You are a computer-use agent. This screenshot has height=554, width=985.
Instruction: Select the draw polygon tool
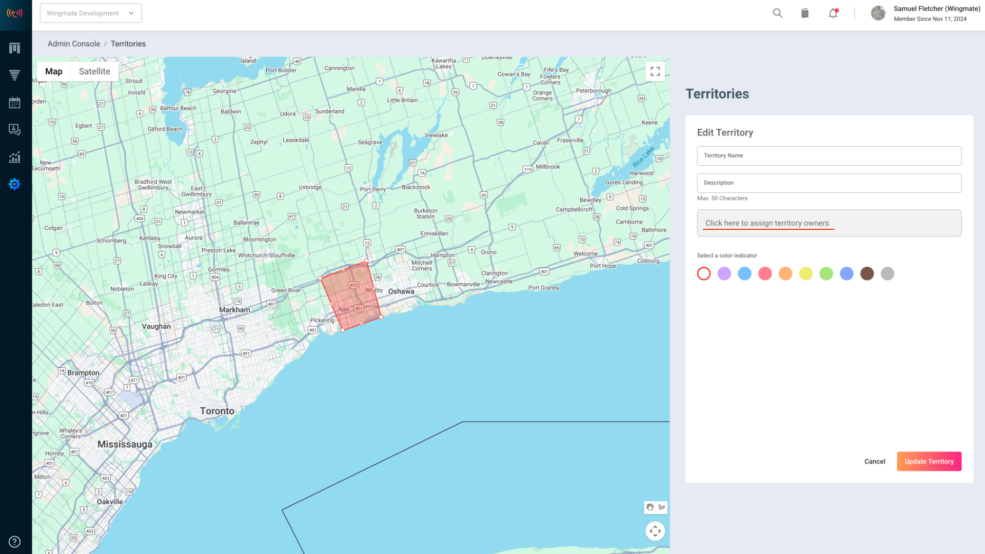tap(662, 507)
